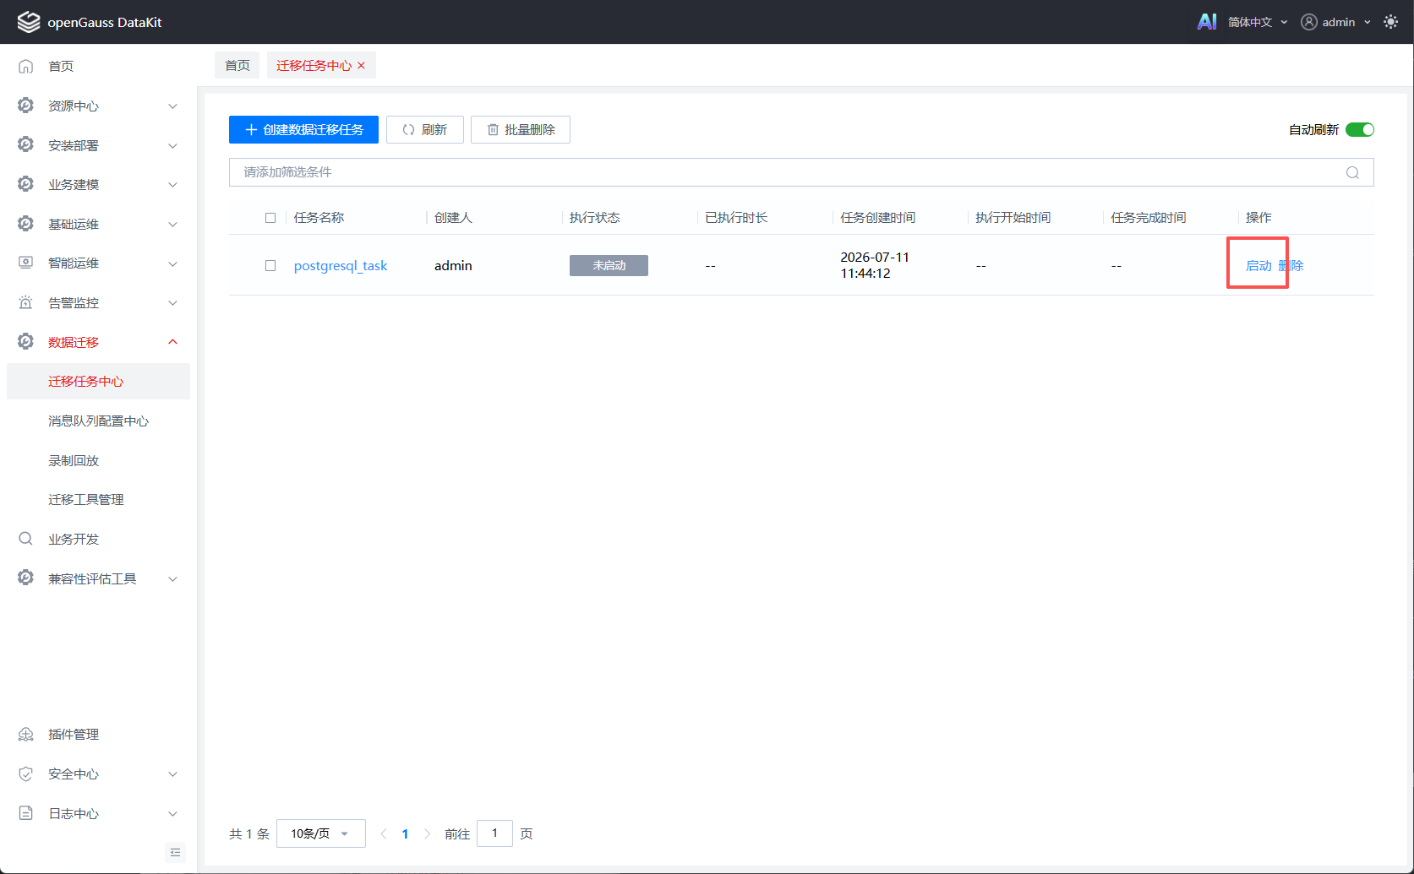Open the AI assistant icon in header
1414x874 pixels.
[1207, 22]
